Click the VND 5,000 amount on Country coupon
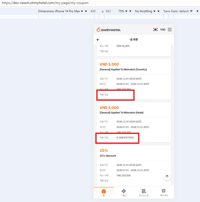This screenshot has width=200, height=202. click(109, 64)
